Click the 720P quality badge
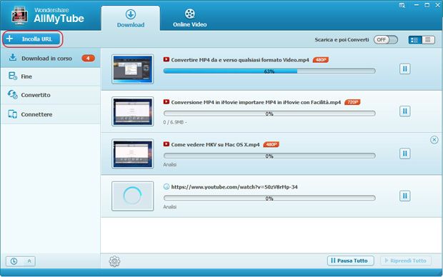This screenshot has width=443, height=277. pyautogui.click(x=352, y=102)
